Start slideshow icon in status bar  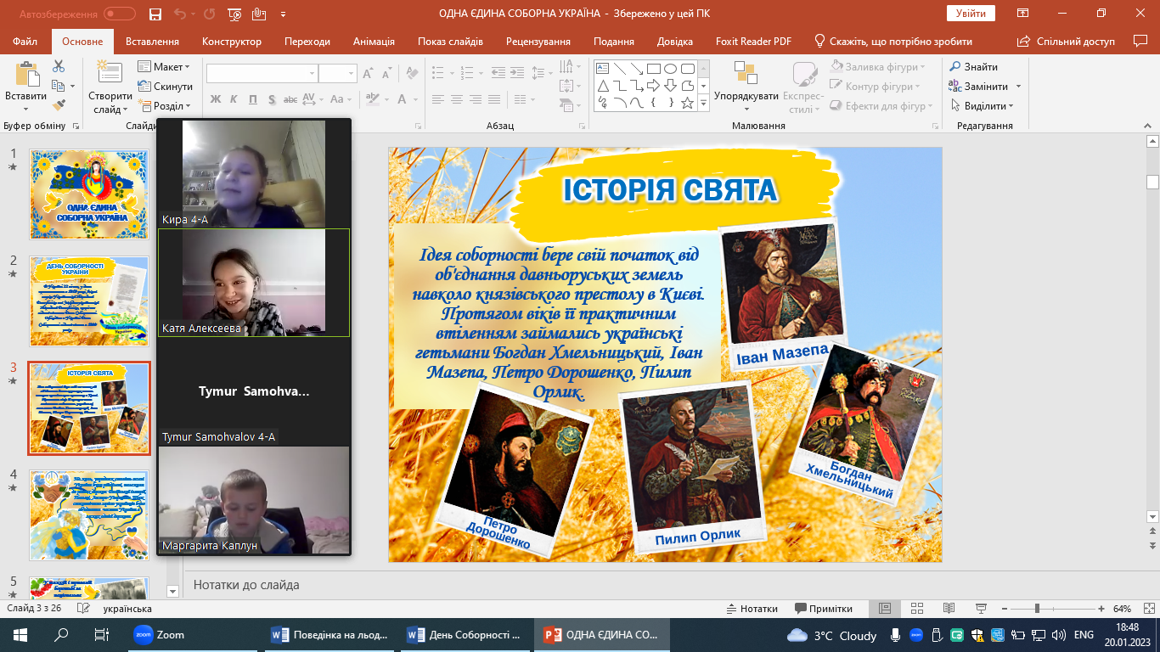(x=981, y=609)
